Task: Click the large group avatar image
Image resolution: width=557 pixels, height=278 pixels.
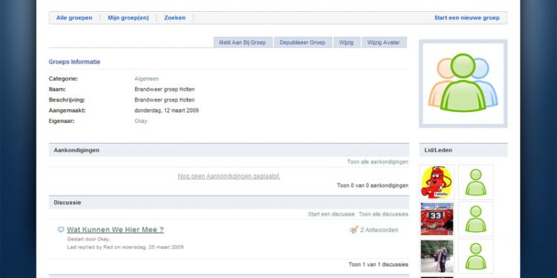Action: [x=463, y=83]
